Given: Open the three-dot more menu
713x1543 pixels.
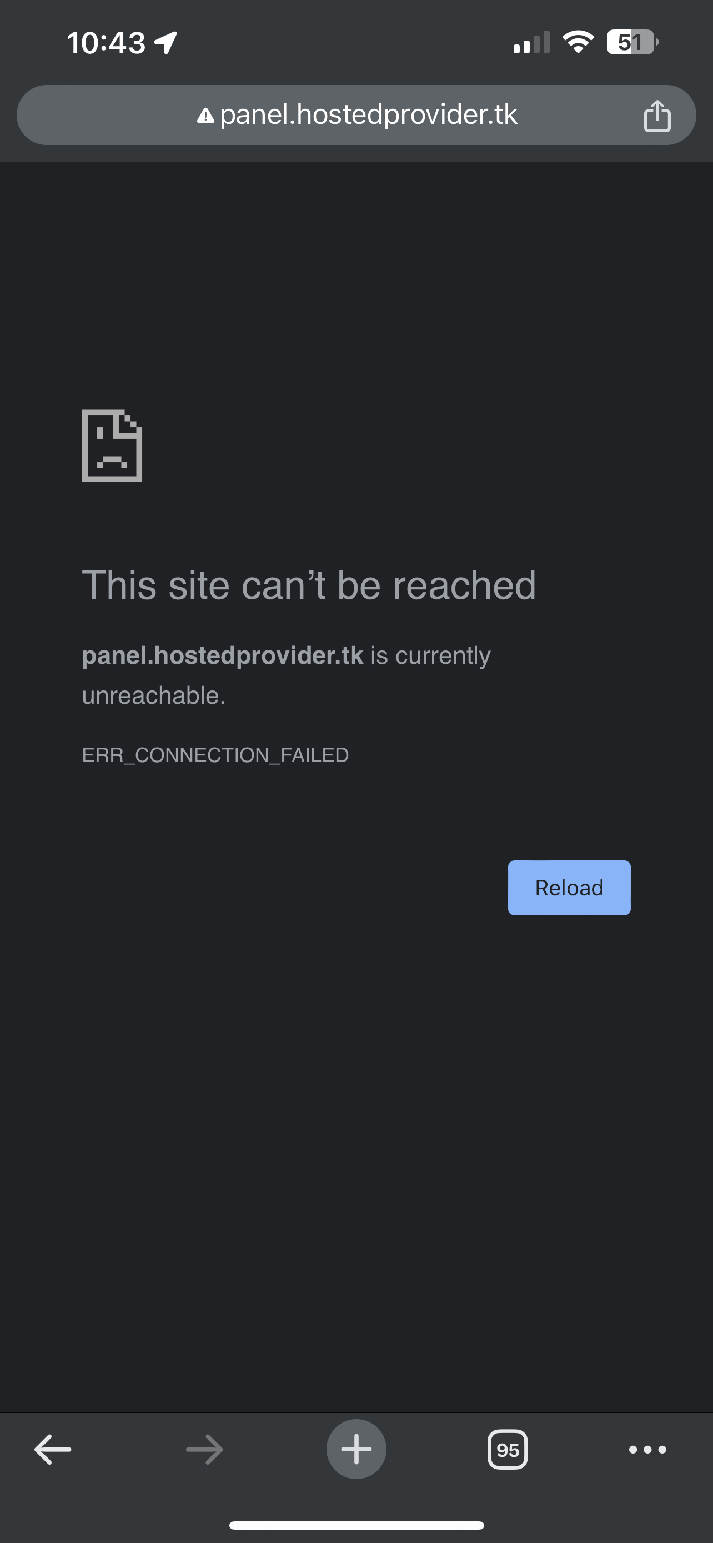Looking at the screenshot, I should [x=647, y=1450].
